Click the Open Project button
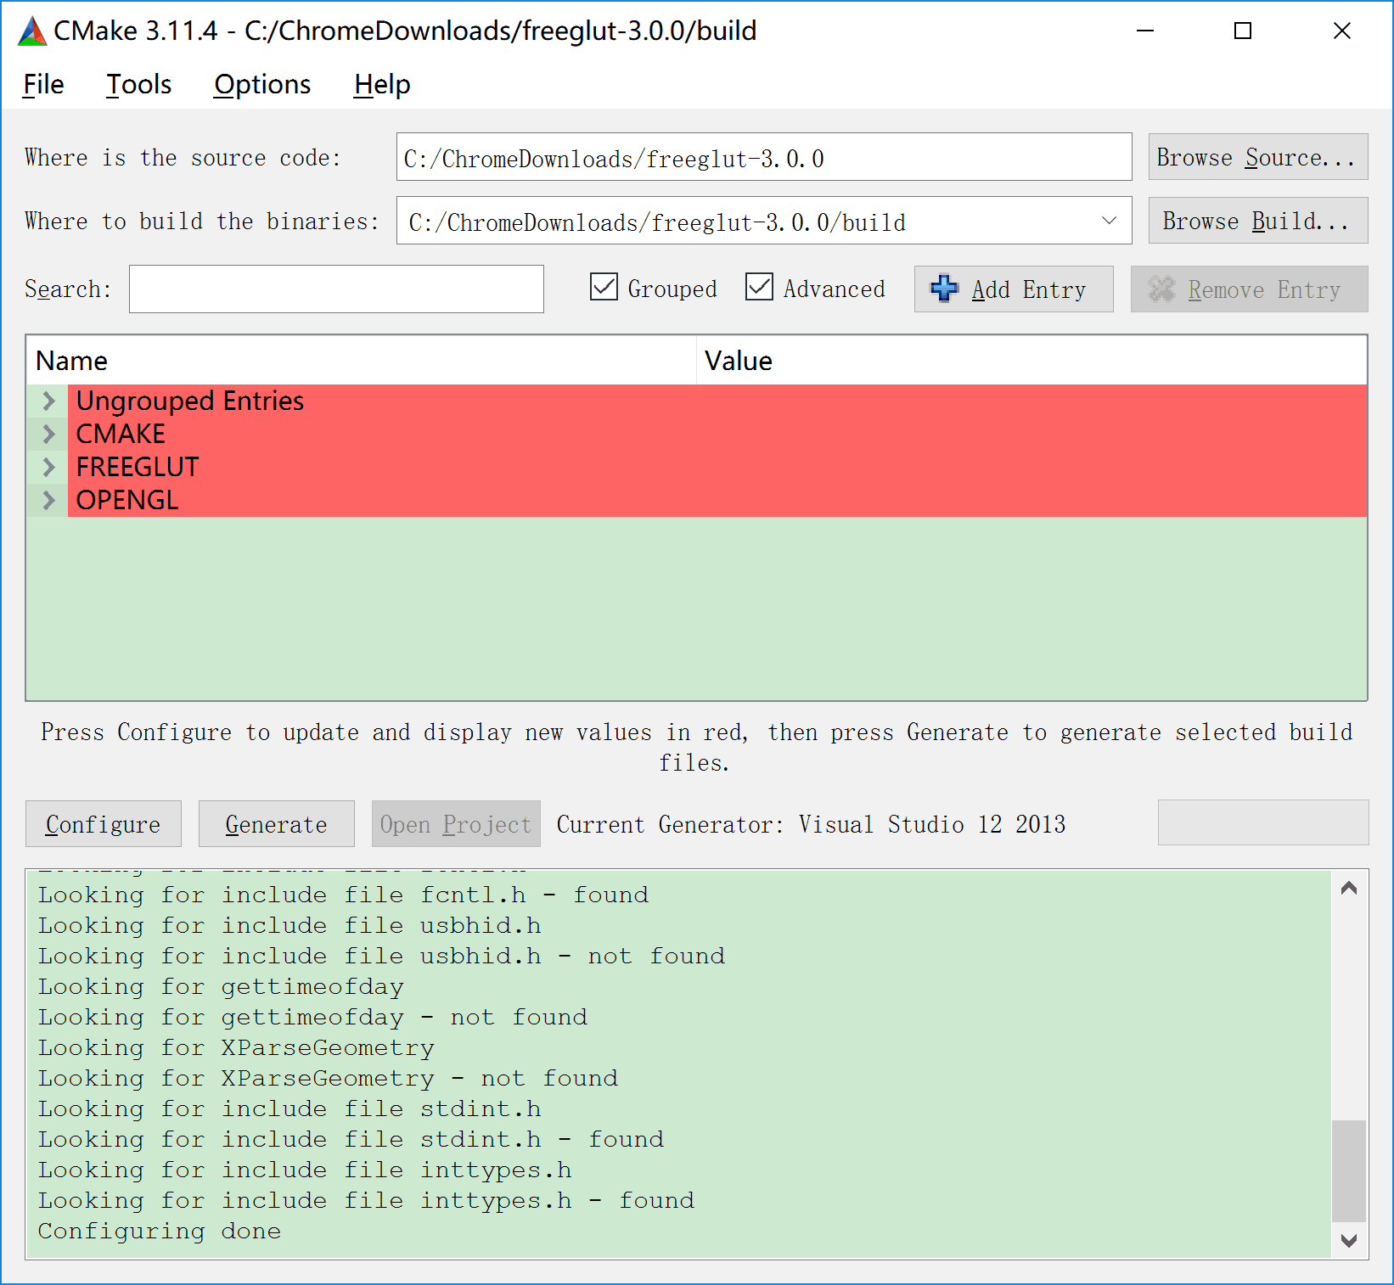The height and width of the screenshot is (1285, 1394). click(x=456, y=823)
